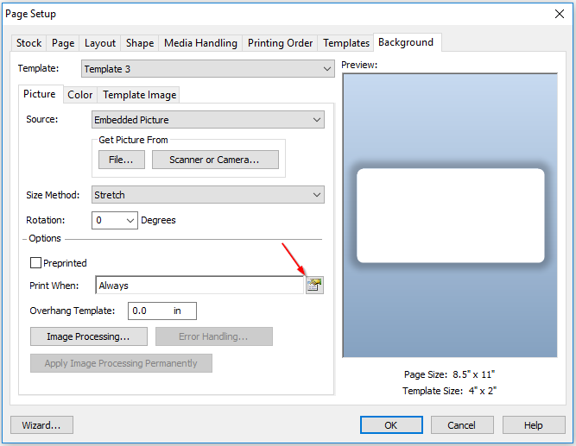Open the Media Handling tab
576x446 pixels.
[199, 43]
